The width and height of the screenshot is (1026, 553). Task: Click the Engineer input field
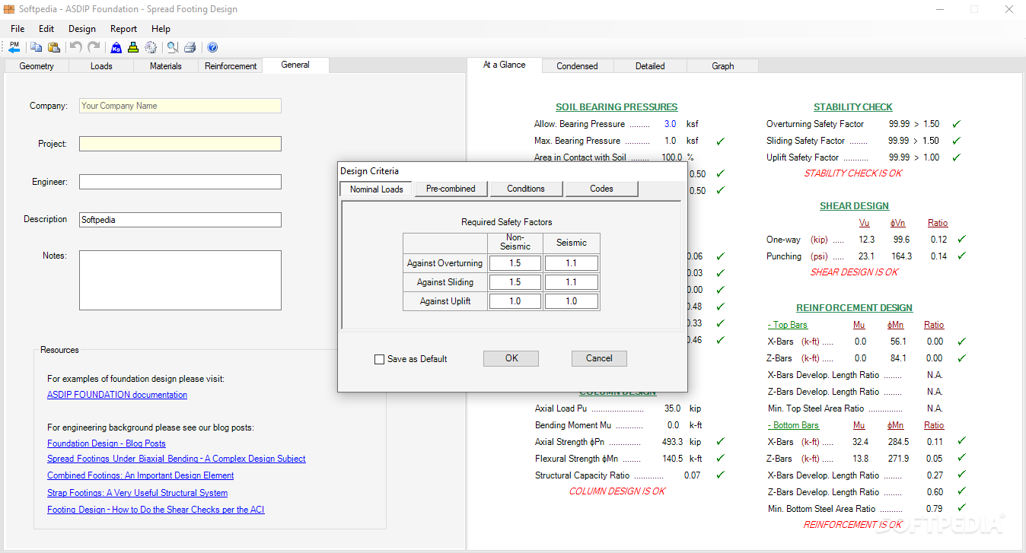point(180,182)
